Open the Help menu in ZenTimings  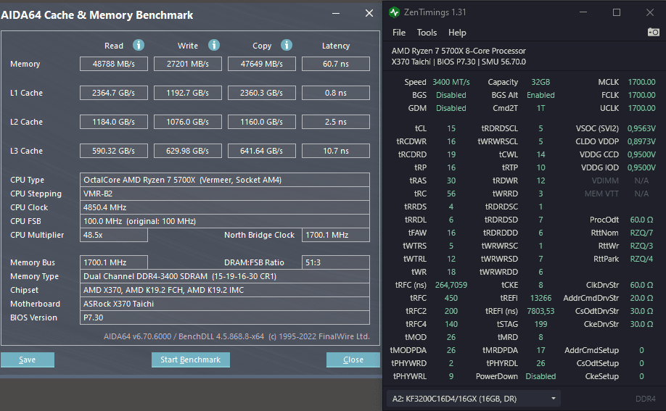[x=457, y=33]
